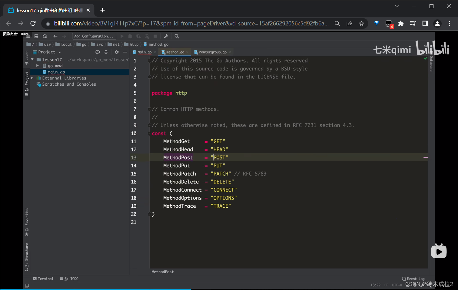Open the Chrome extensions puzzle icon

(401, 23)
